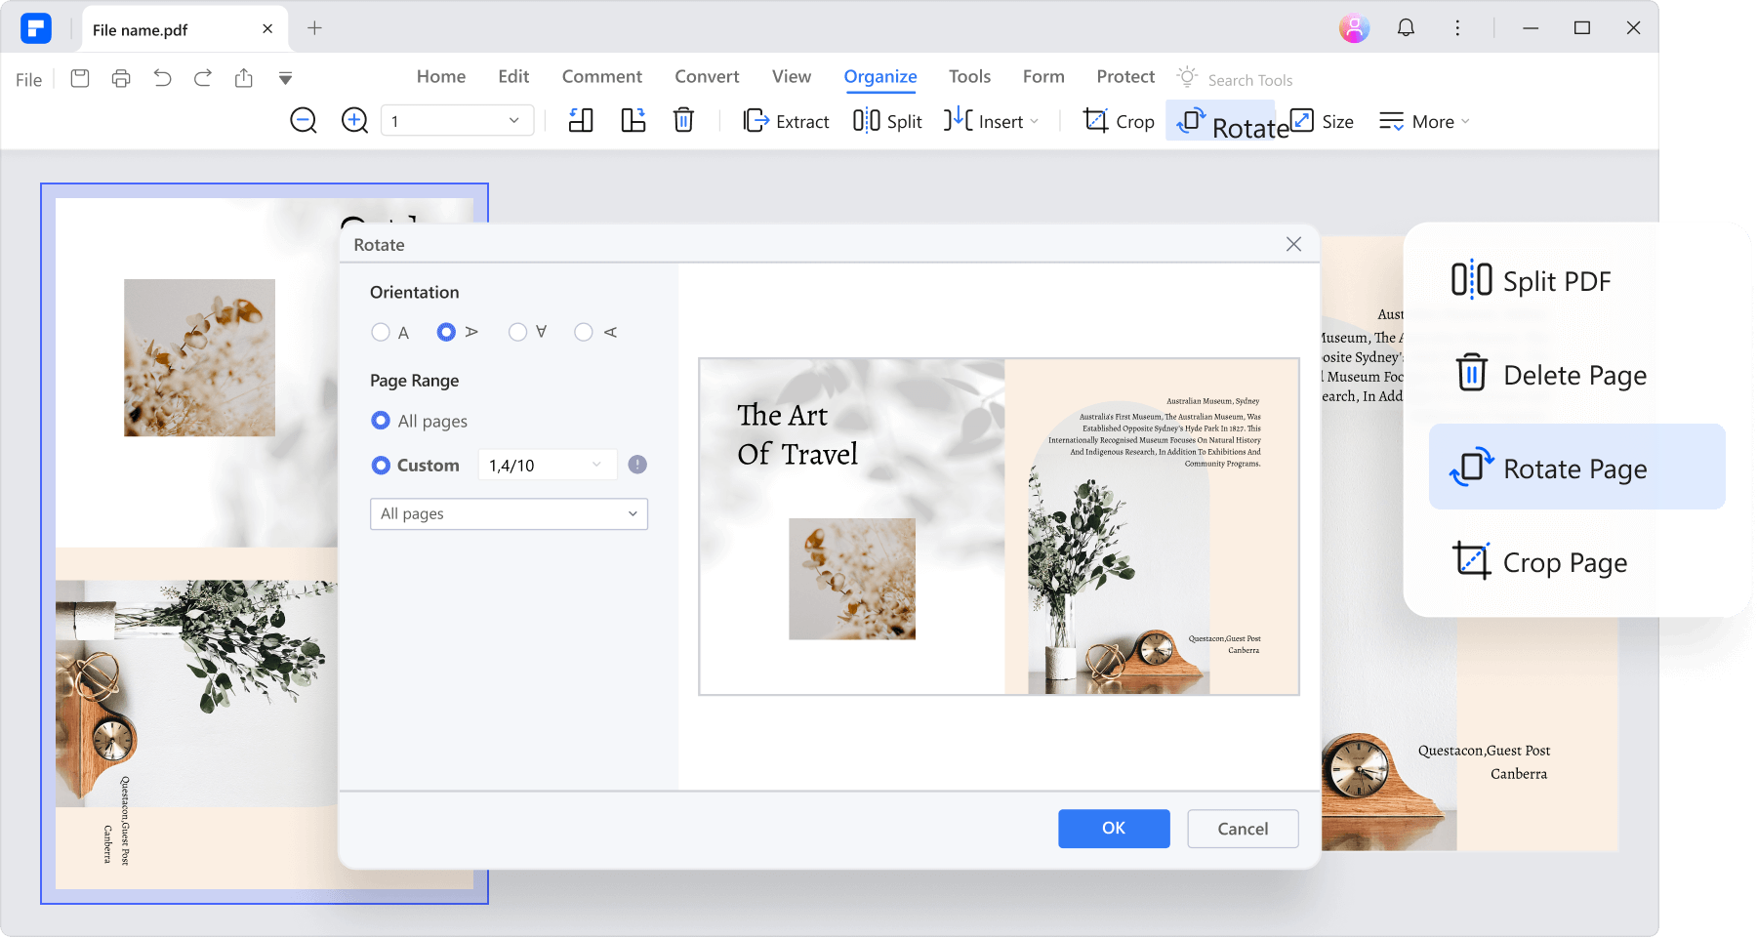The height and width of the screenshot is (937, 1757).
Task: Open the quick access customize arrow
Action: click(285, 78)
